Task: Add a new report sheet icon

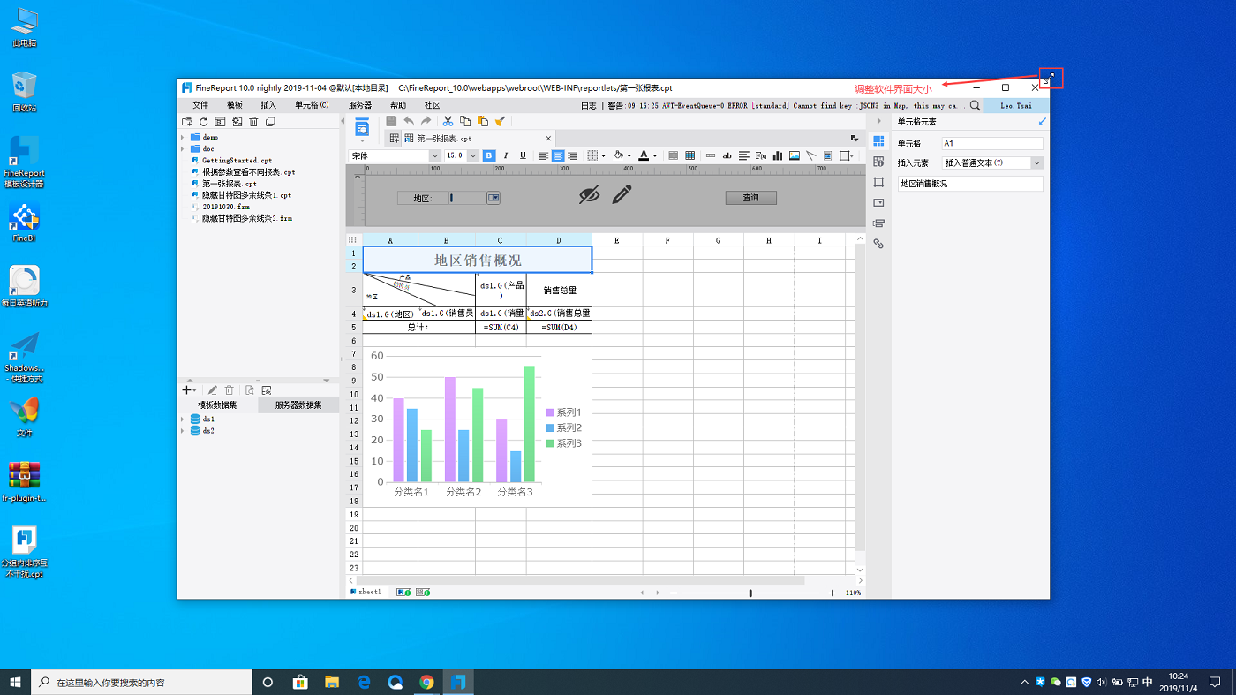Action: (403, 592)
